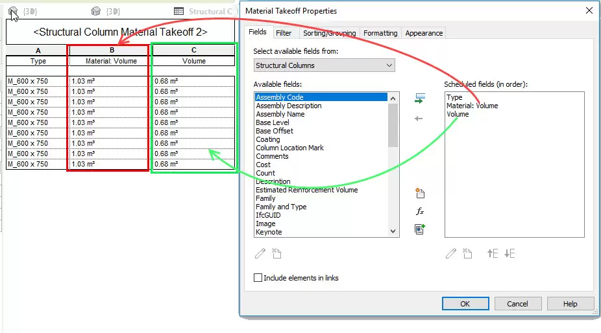Select Estimated Reinforcement Volume in Available fields

306,190
